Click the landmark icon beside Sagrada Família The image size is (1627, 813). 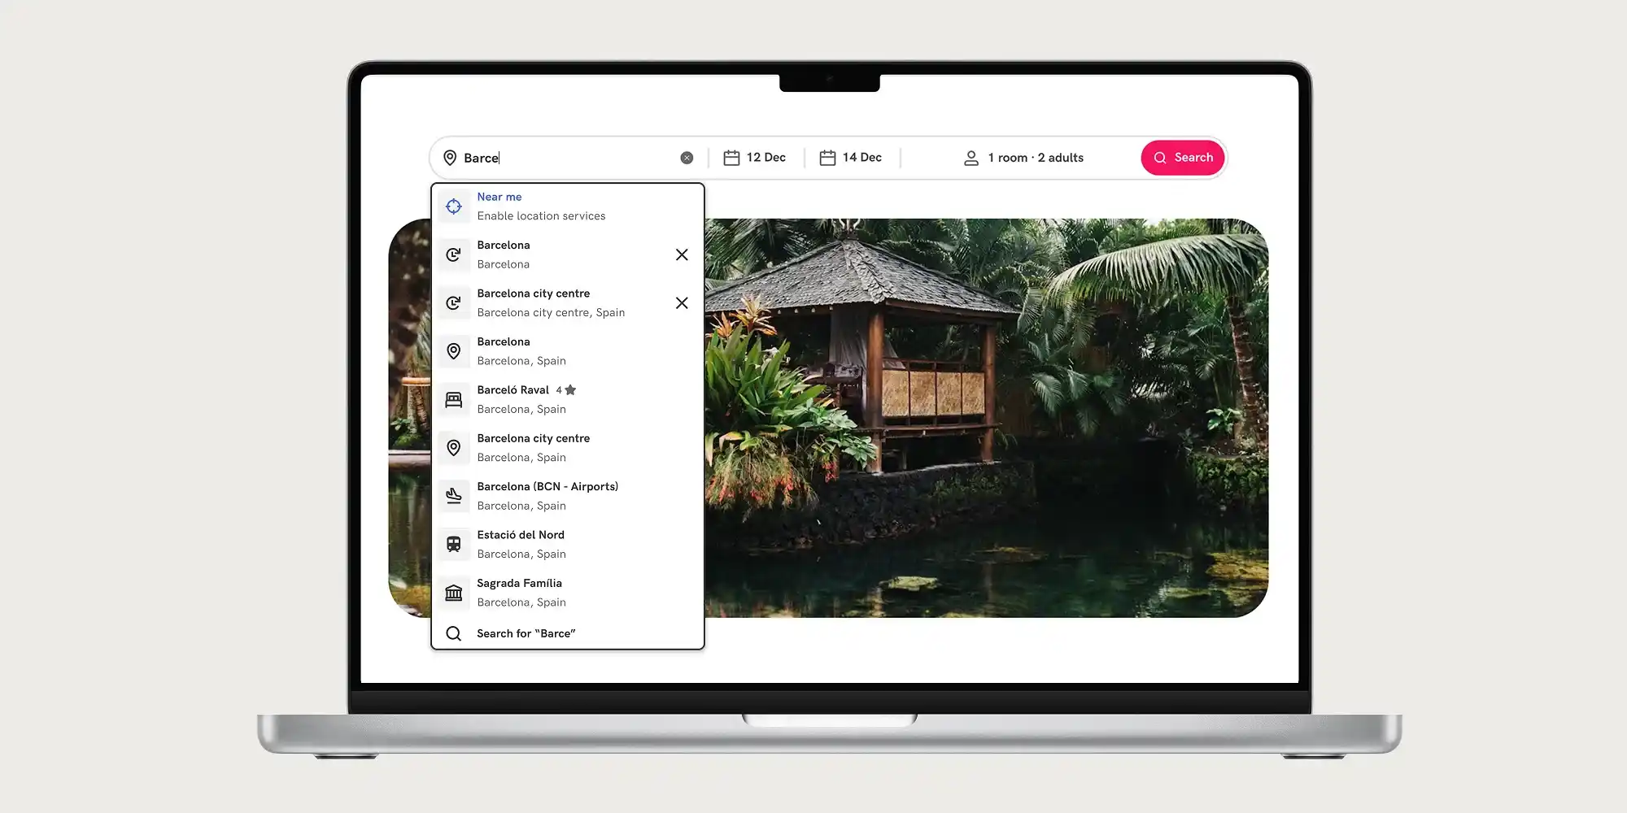point(454,592)
